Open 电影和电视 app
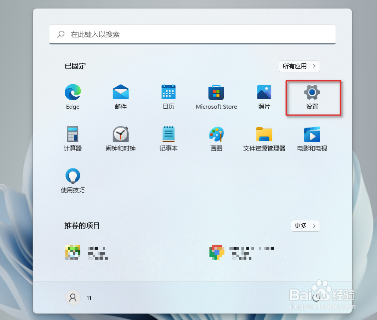377x320 pixels. [312, 139]
